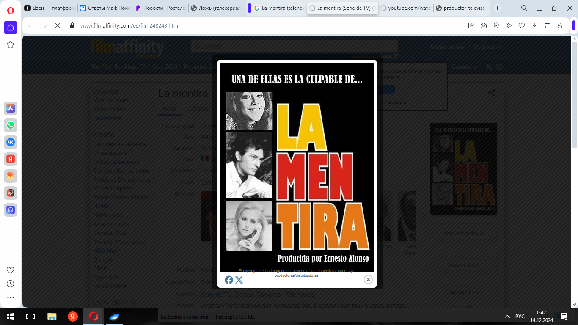Open the mail envelope icon in sidebar
This screenshot has height=325, width=578.
click(11, 176)
